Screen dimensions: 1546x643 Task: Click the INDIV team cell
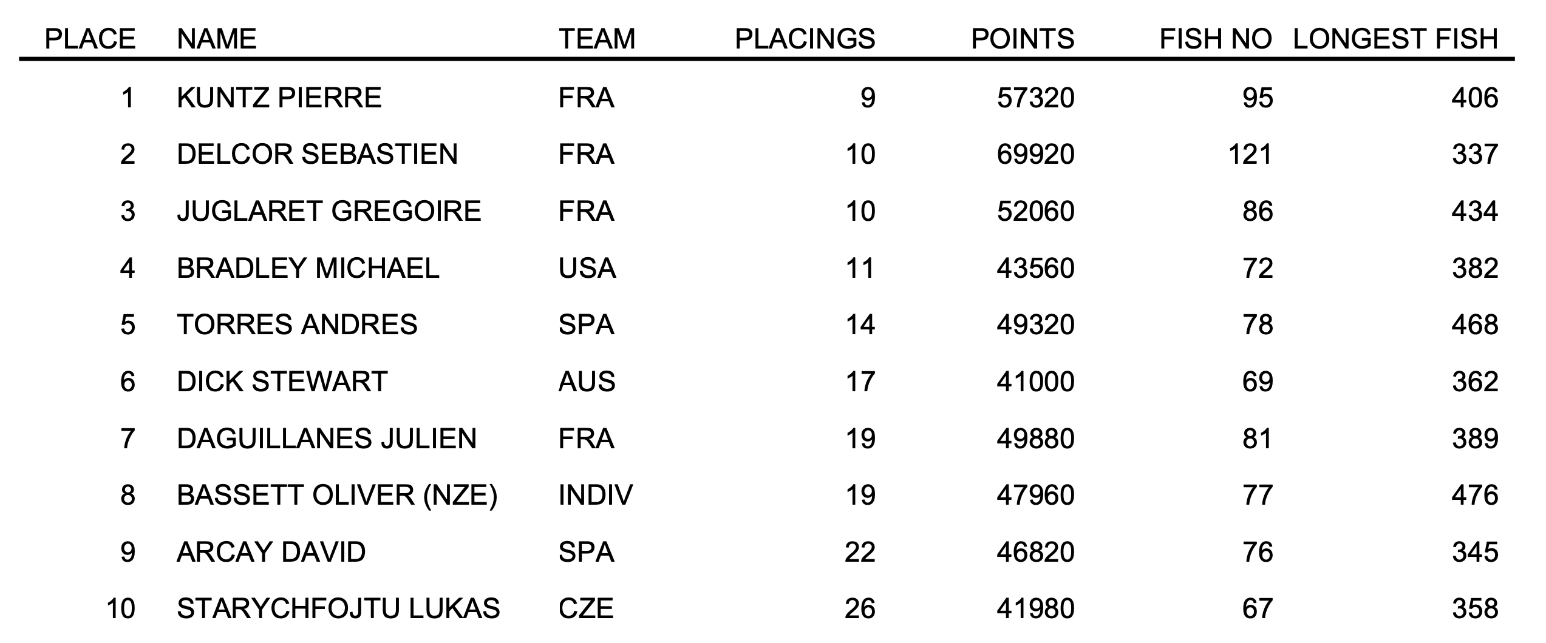click(x=595, y=495)
